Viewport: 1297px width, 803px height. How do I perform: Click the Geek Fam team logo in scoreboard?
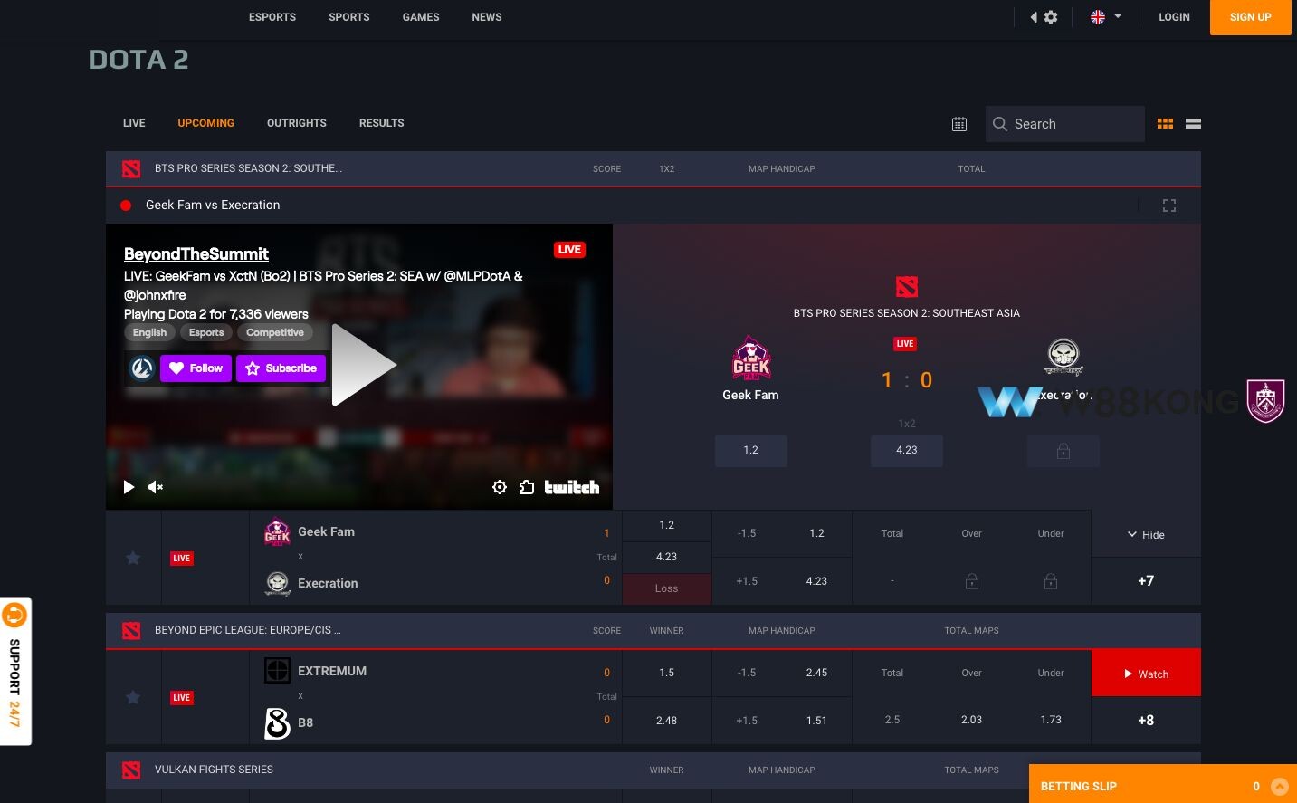(x=751, y=358)
